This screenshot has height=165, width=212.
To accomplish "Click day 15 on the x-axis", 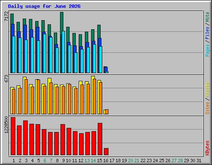I will click(x=99, y=160).
